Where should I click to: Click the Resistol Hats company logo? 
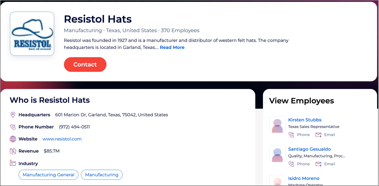[32, 34]
